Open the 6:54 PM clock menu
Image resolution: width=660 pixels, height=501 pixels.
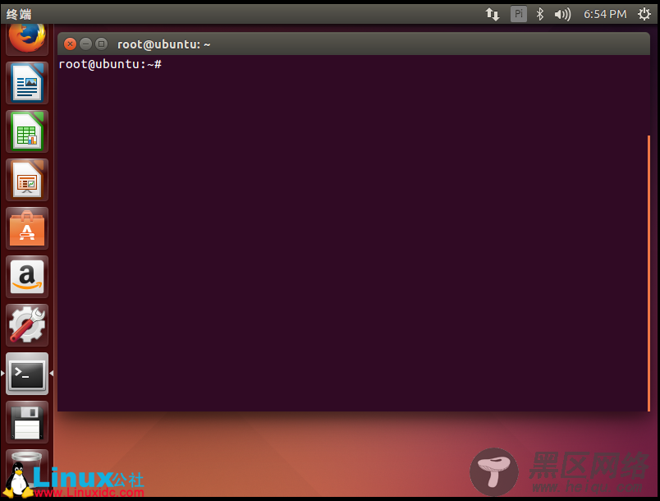605,14
